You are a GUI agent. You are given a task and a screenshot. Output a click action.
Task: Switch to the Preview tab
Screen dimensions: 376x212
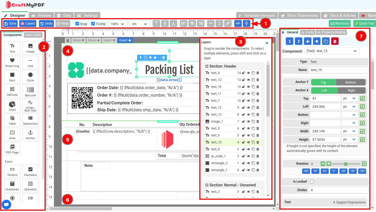click(41, 15)
